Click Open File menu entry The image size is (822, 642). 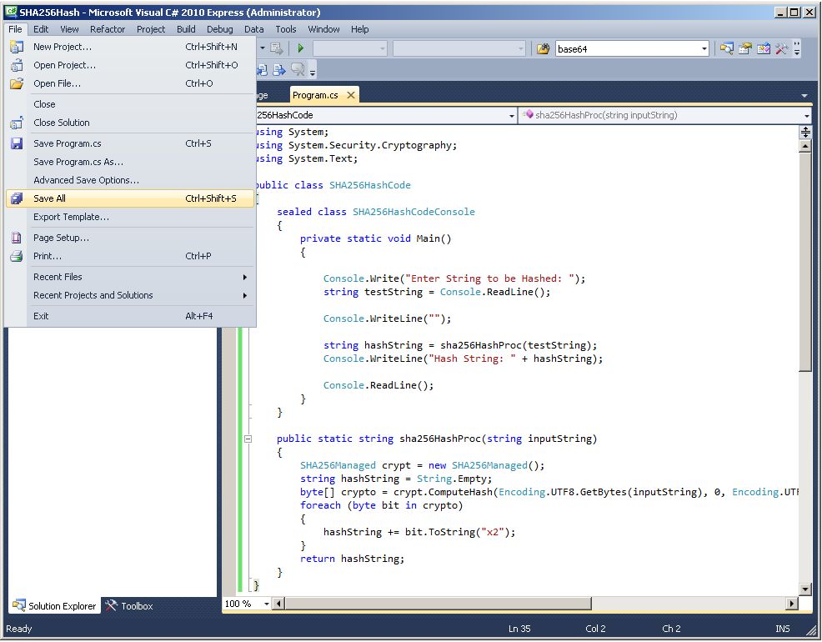pos(57,83)
